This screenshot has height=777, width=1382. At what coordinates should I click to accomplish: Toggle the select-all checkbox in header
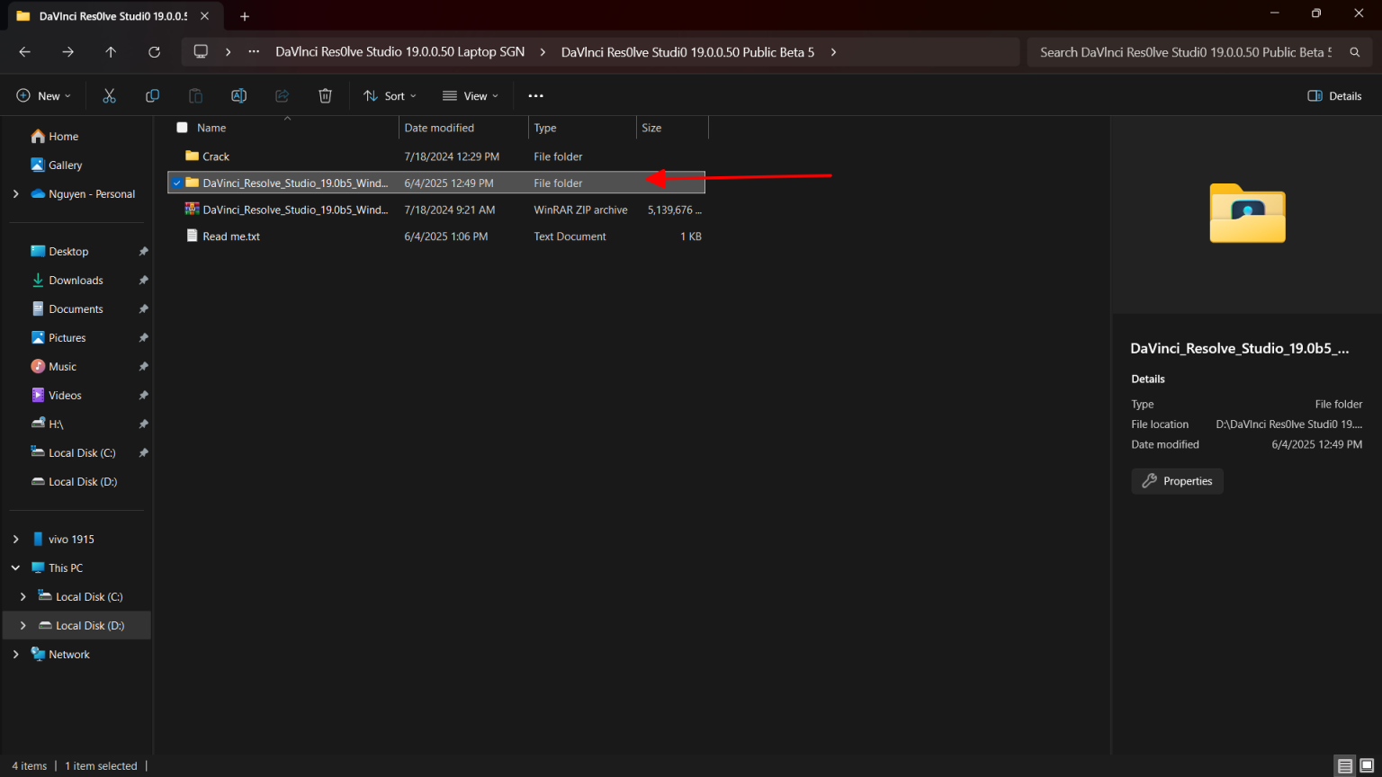tap(183, 128)
